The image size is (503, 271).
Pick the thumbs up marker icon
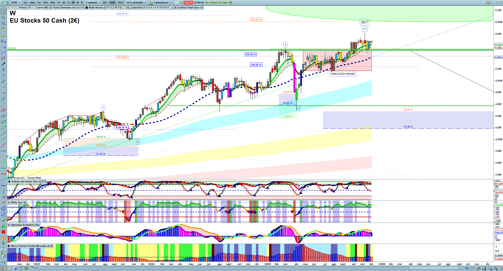(x=3, y=226)
